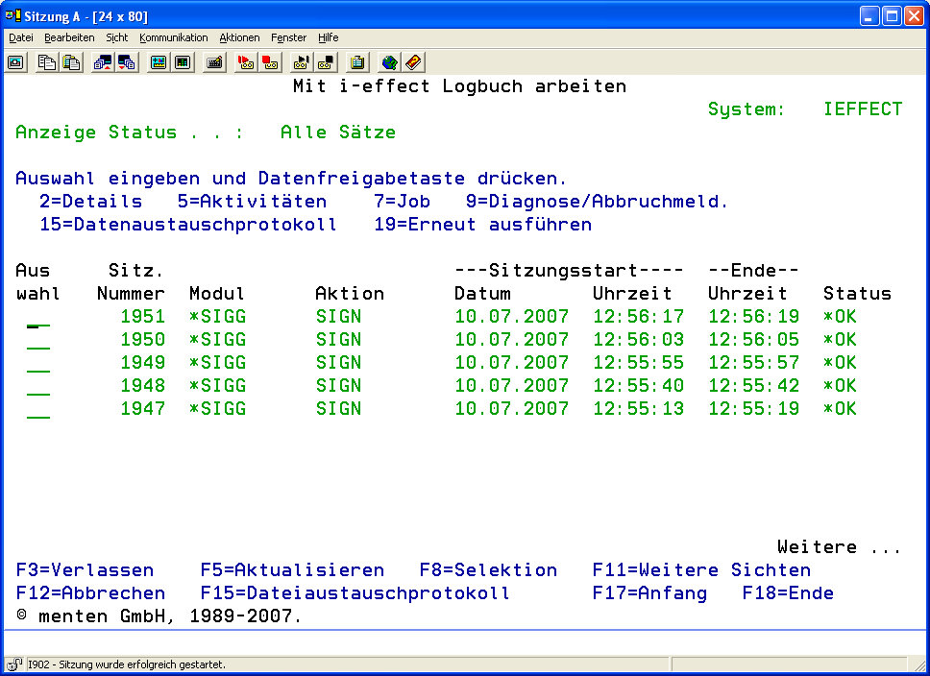The height and width of the screenshot is (676, 930).
Task: Open the keyboard mapping icon
Action: pyautogui.click(x=215, y=62)
